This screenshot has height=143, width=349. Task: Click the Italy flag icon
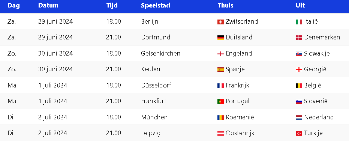pyautogui.click(x=299, y=22)
